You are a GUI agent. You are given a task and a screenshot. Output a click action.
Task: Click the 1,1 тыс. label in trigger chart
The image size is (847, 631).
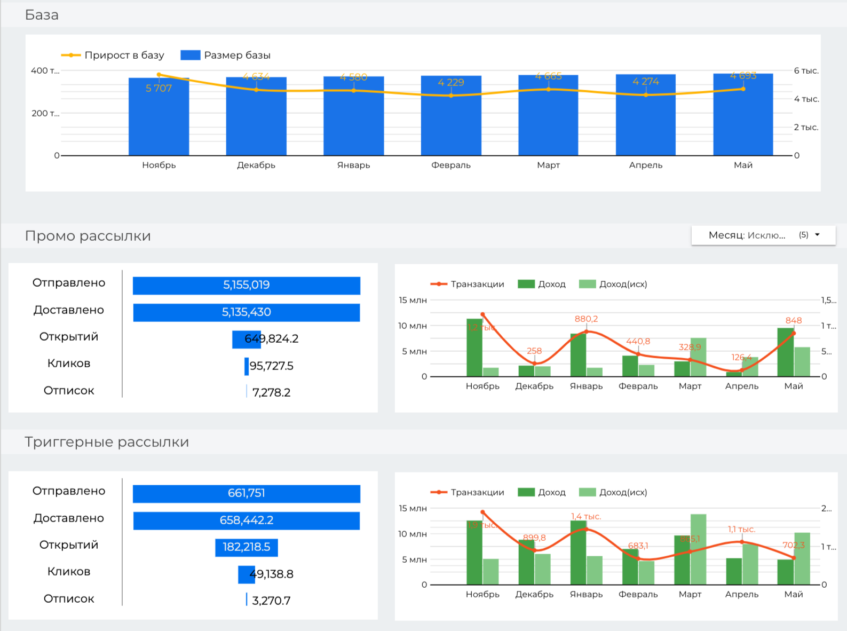(x=742, y=529)
